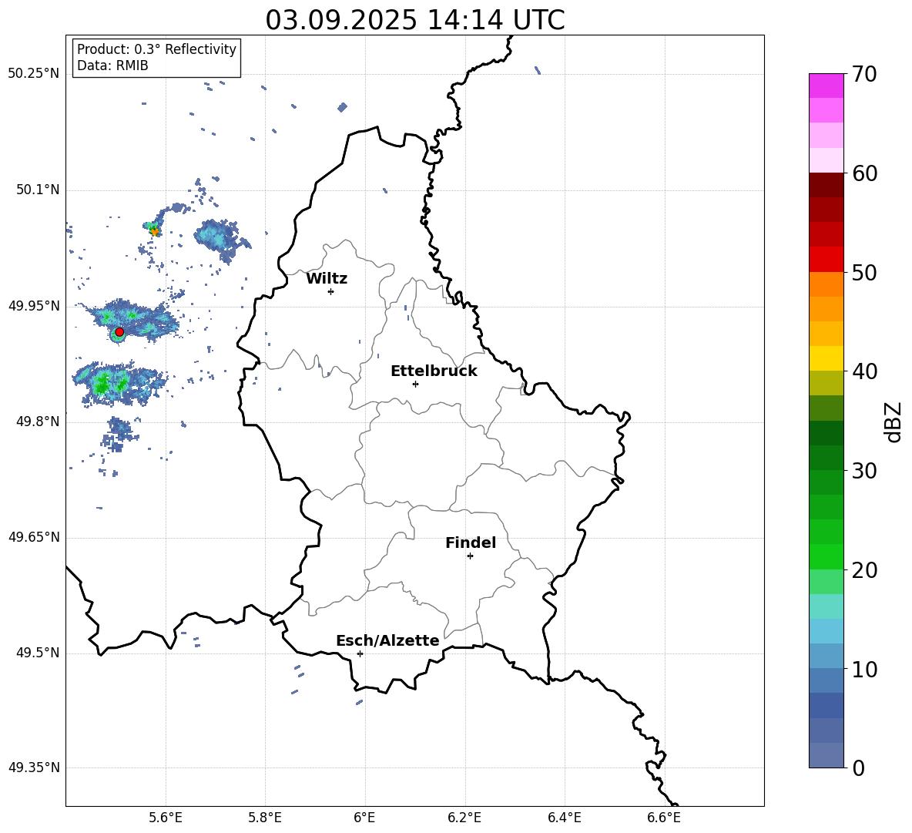Click the red dot marker on the radar echo
Viewport: 912px width, 833px height.
tap(119, 332)
